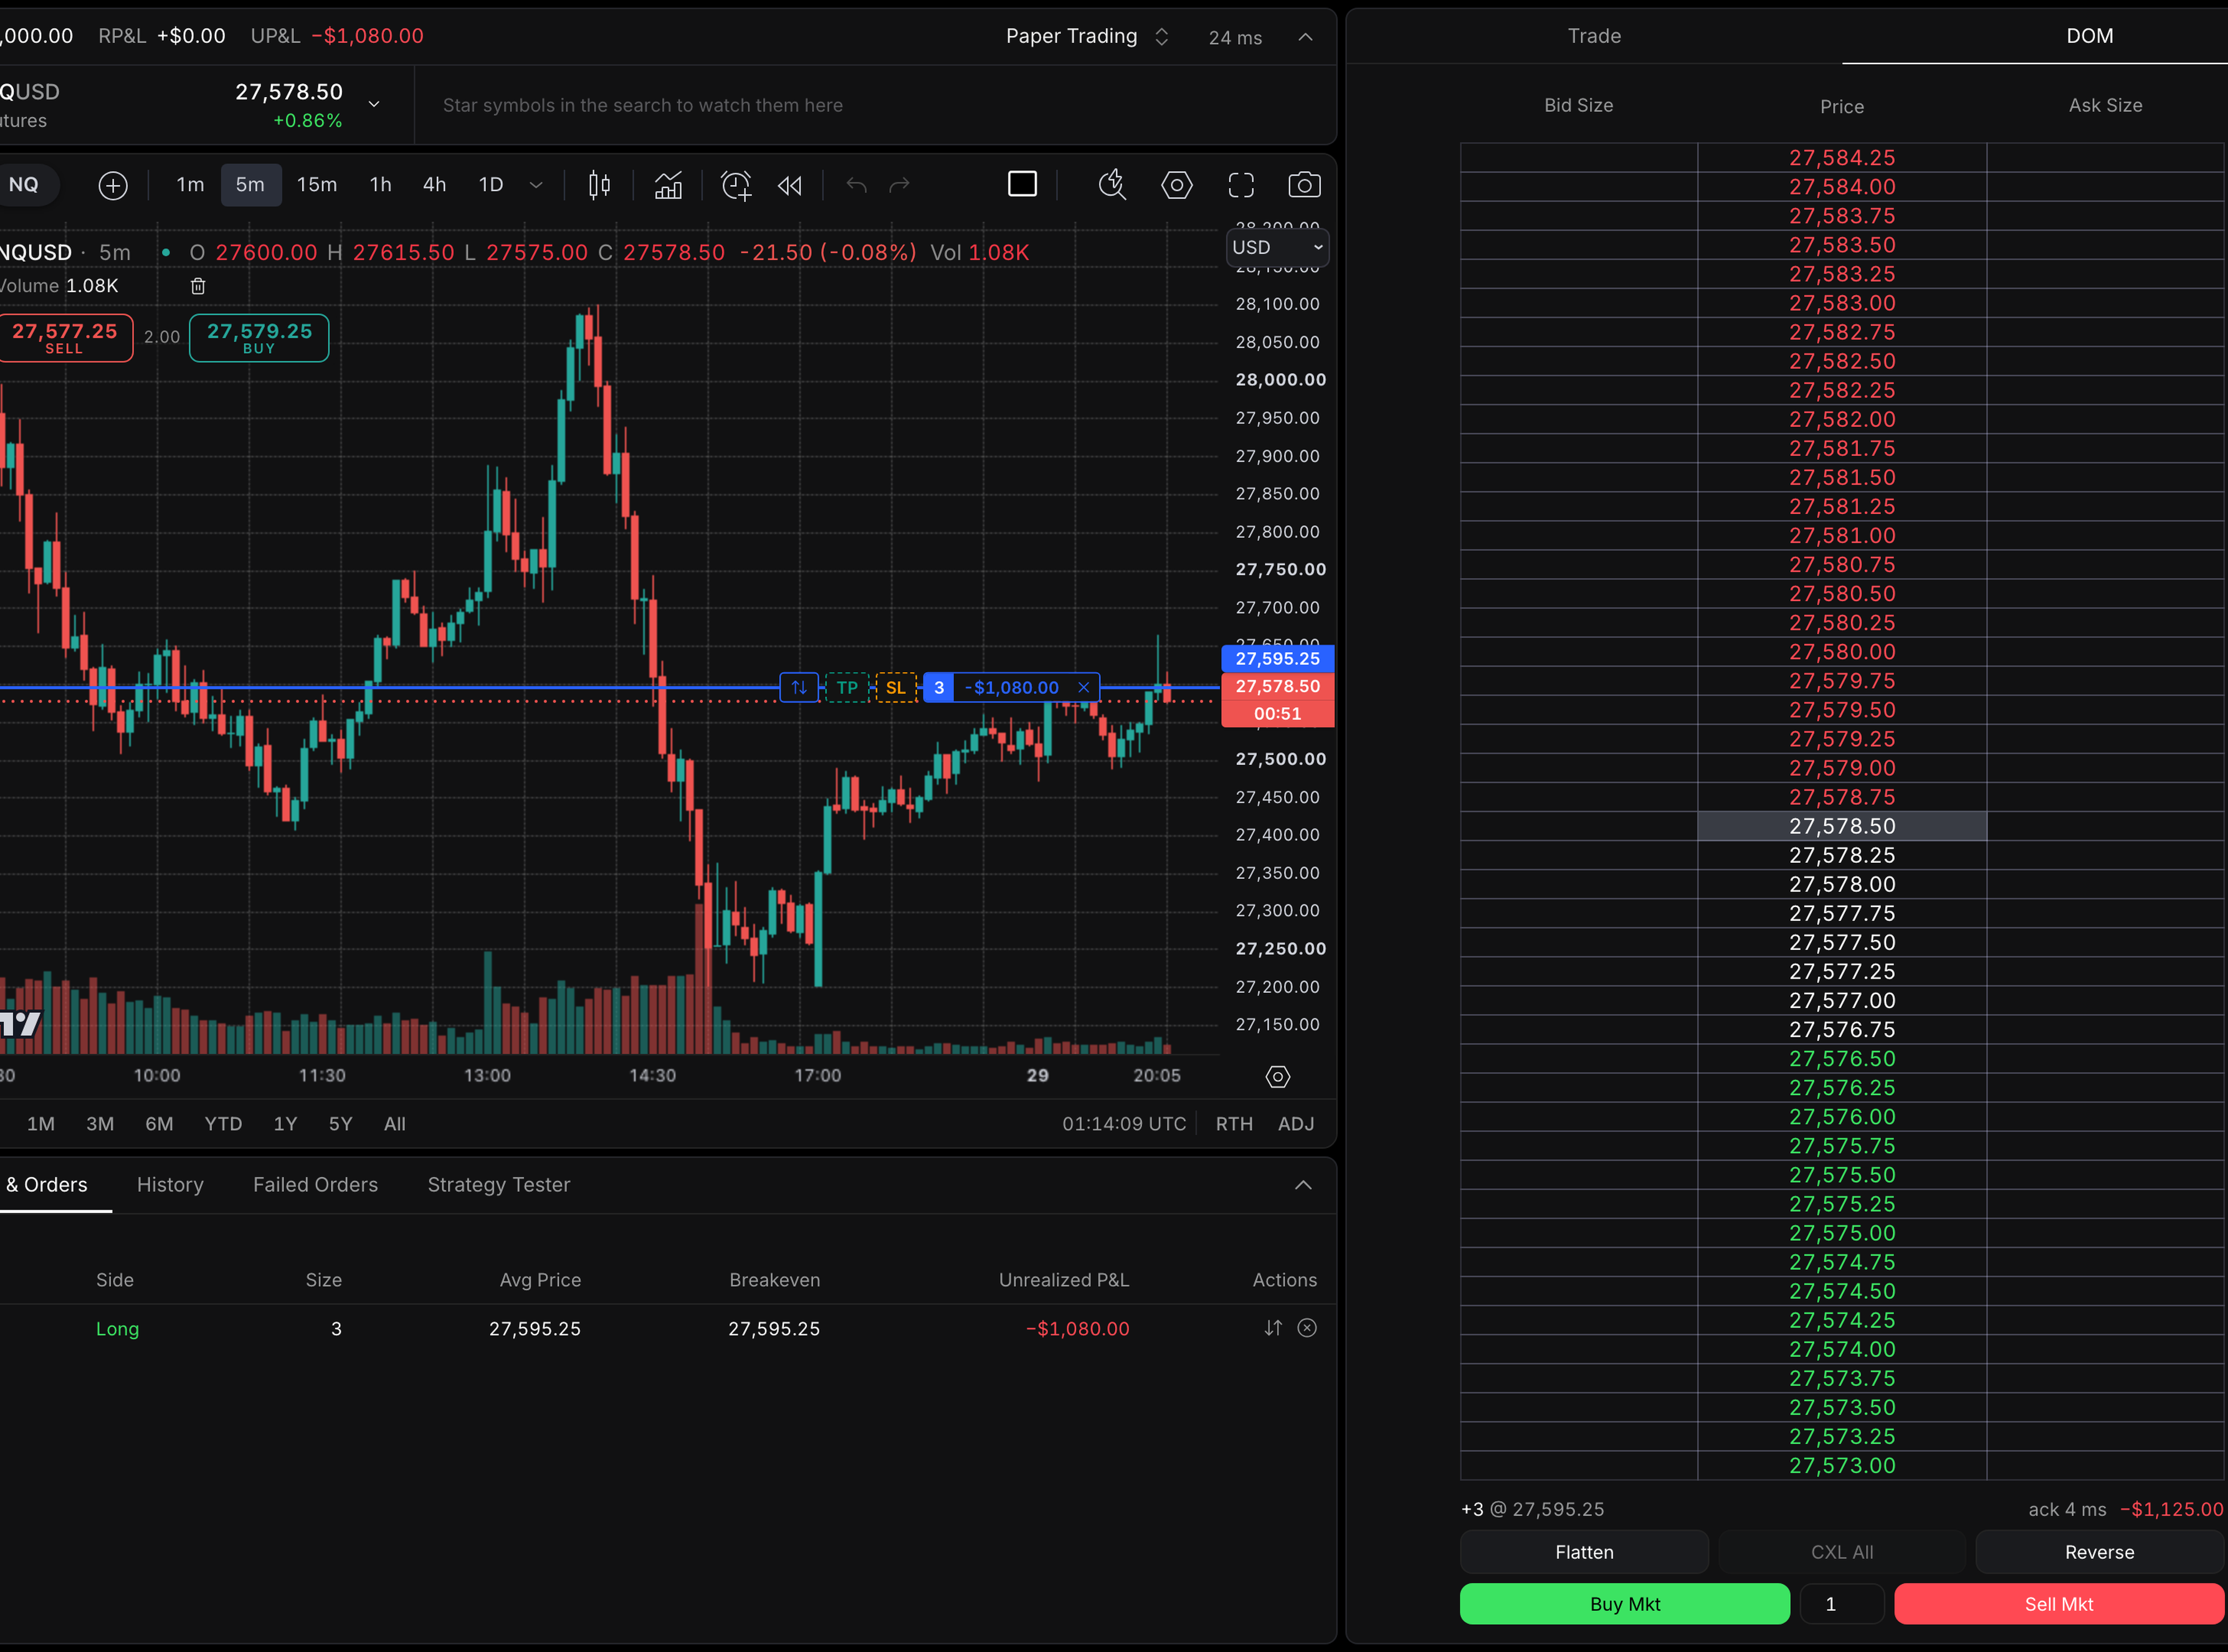The width and height of the screenshot is (2228, 1652).
Task: Open more timeframes dropdown after 1D
Action: point(536,185)
